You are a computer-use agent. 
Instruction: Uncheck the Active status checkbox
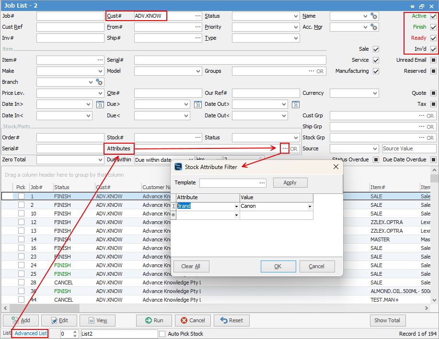433,16
